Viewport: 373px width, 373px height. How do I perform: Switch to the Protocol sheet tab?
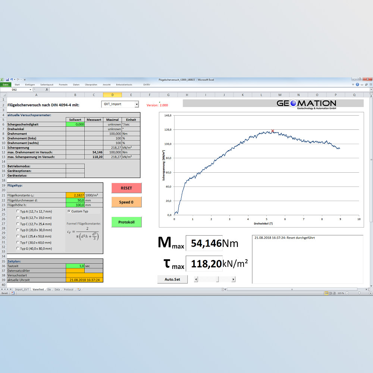(69, 289)
